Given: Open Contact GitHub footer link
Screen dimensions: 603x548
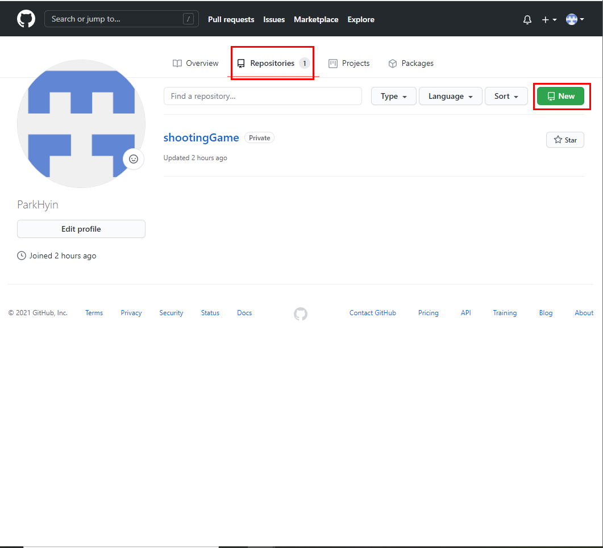Looking at the screenshot, I should pyautogui.click(x=373, y=313).
